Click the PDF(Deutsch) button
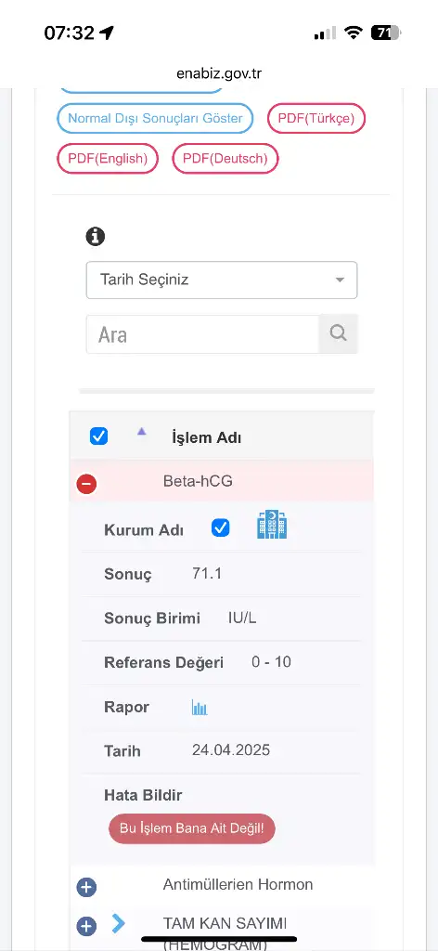The image size is (438, 951). (x=225, y=159)
